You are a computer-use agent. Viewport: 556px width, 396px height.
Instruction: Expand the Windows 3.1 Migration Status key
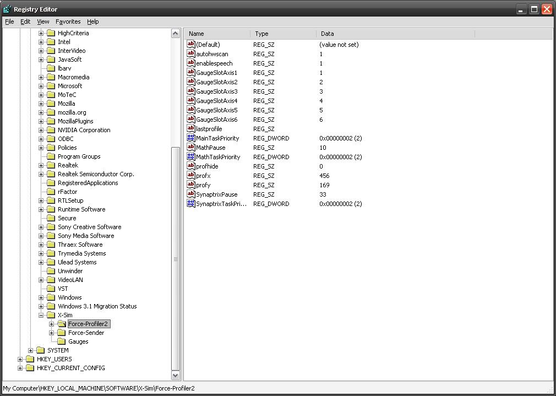click(x=41, y=306)
